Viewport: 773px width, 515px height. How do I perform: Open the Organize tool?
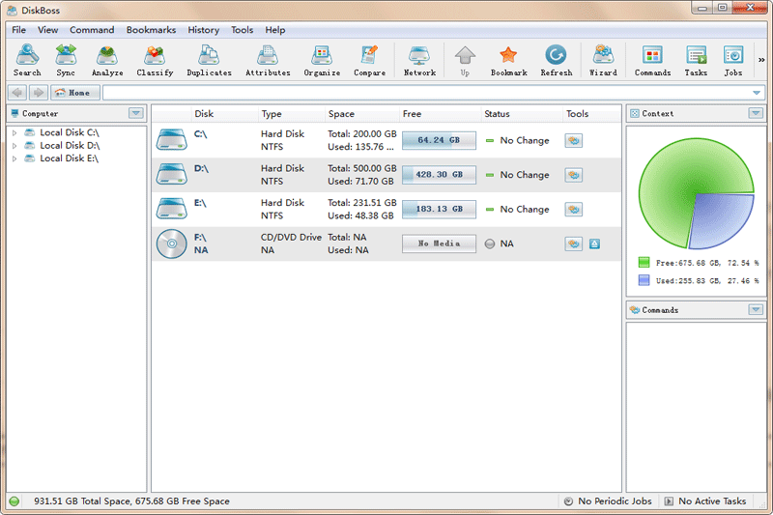(322, 60)
